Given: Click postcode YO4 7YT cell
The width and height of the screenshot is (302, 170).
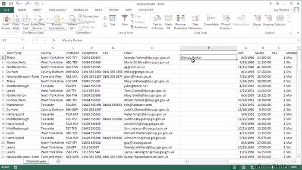Looking at the screenshot, I should [73, 57].
